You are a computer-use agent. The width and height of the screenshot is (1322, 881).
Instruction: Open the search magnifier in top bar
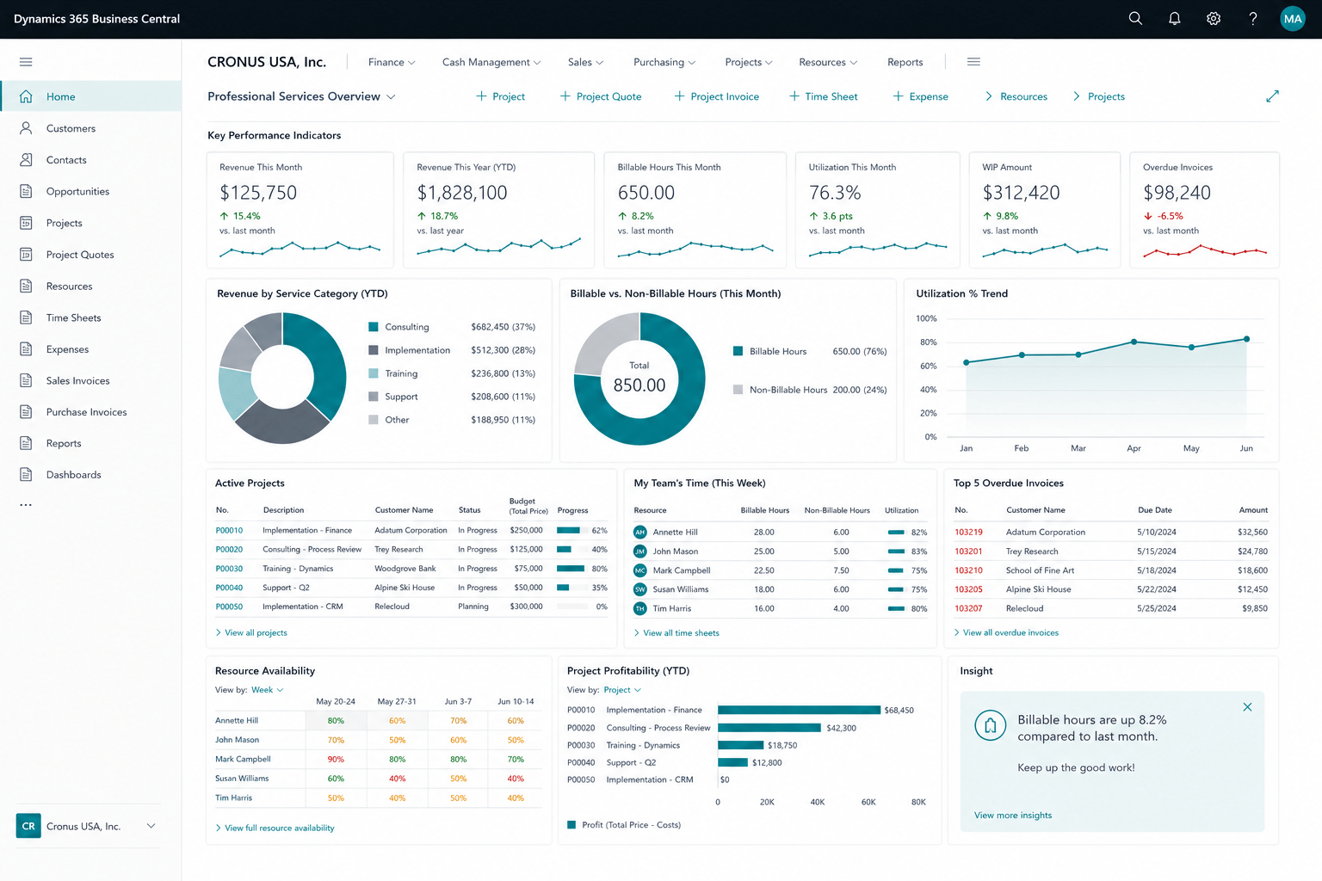pos(1135,18)
